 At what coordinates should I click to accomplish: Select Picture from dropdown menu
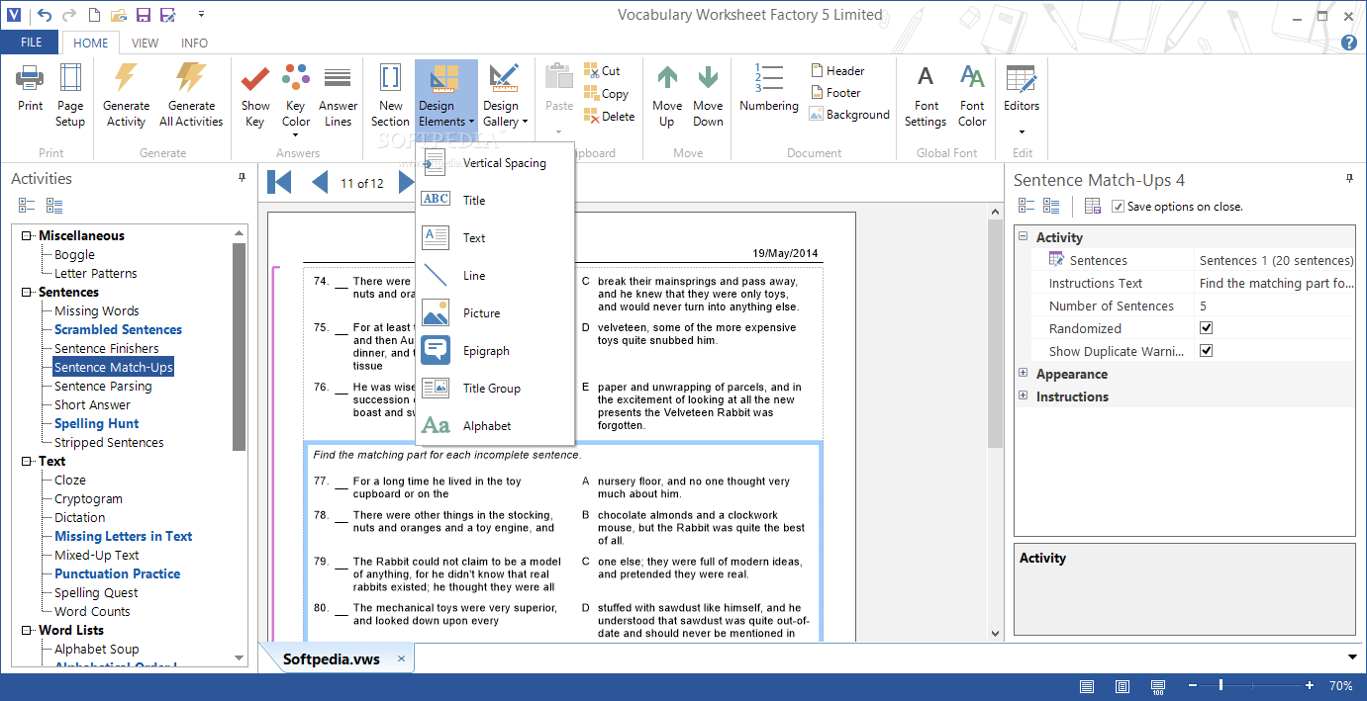click(495, 313)
